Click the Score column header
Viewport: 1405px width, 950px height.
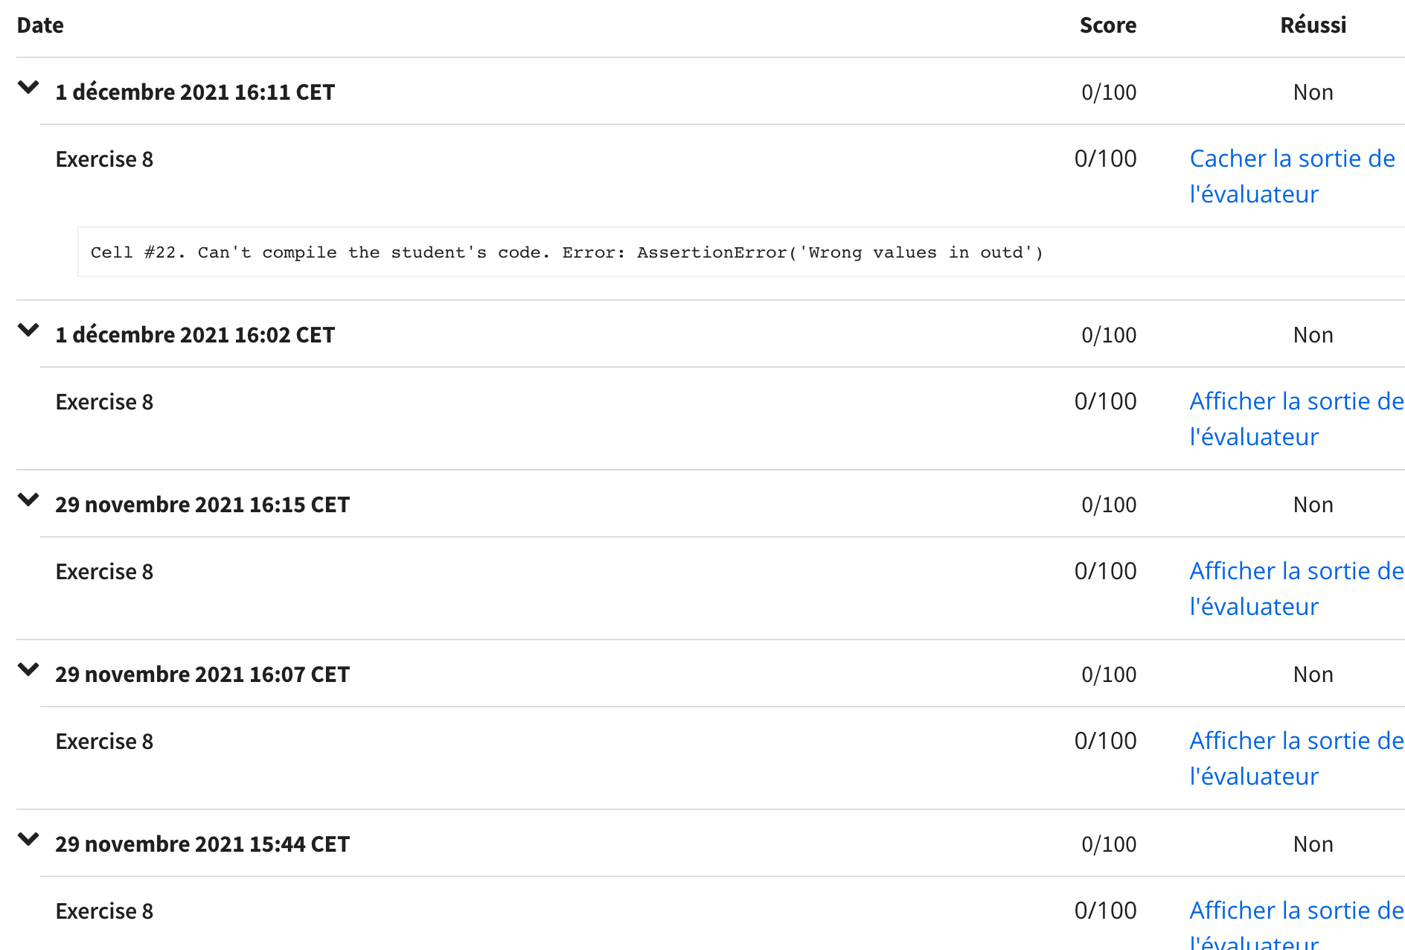coord(1107,25)
